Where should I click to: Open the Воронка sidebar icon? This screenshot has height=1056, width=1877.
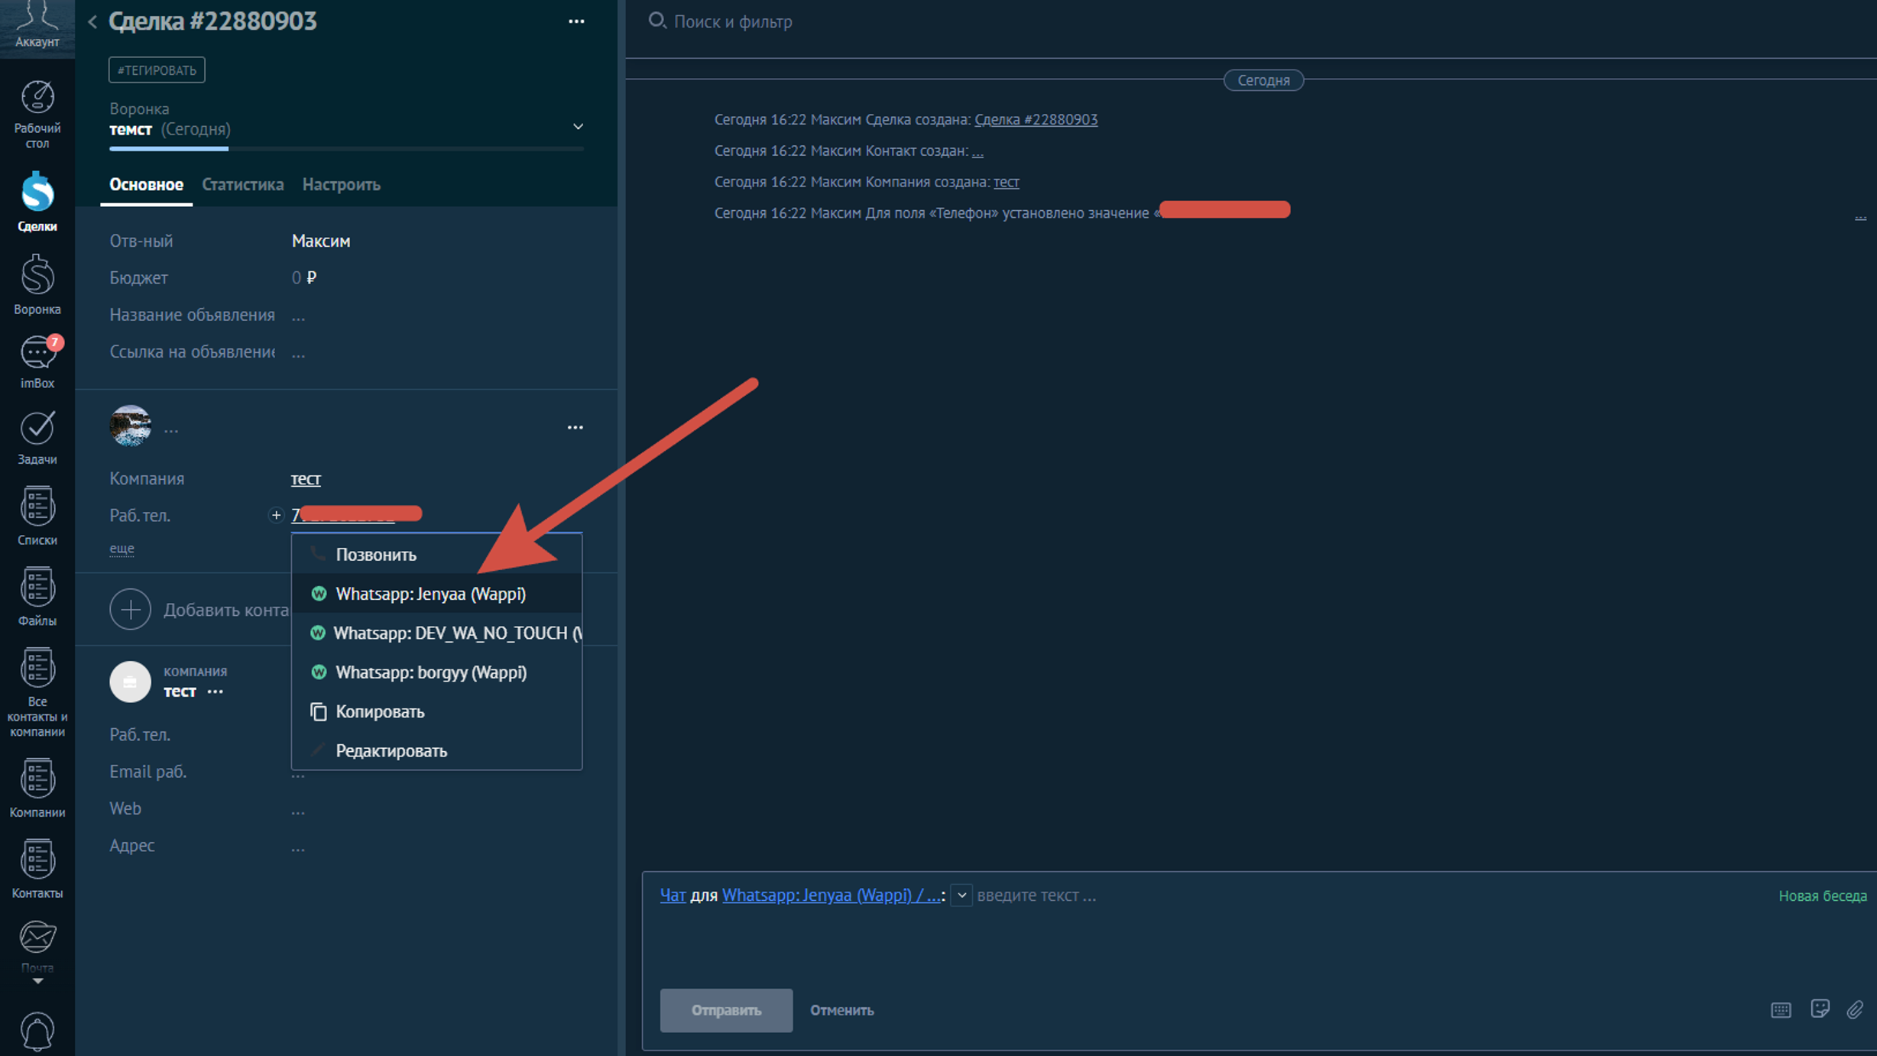click(x=37, y=285)
